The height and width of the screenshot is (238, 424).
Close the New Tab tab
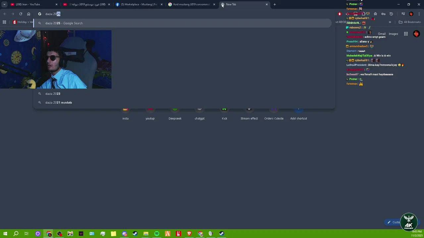[267, 4]
